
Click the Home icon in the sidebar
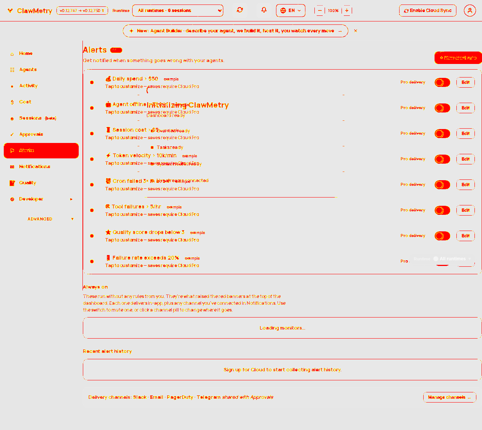tap(12, 54)
